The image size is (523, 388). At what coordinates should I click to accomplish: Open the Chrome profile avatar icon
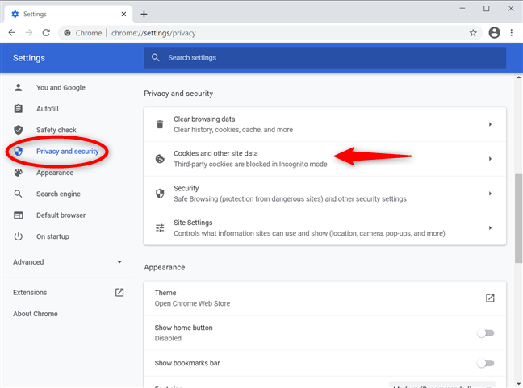[x=492, y=33]
